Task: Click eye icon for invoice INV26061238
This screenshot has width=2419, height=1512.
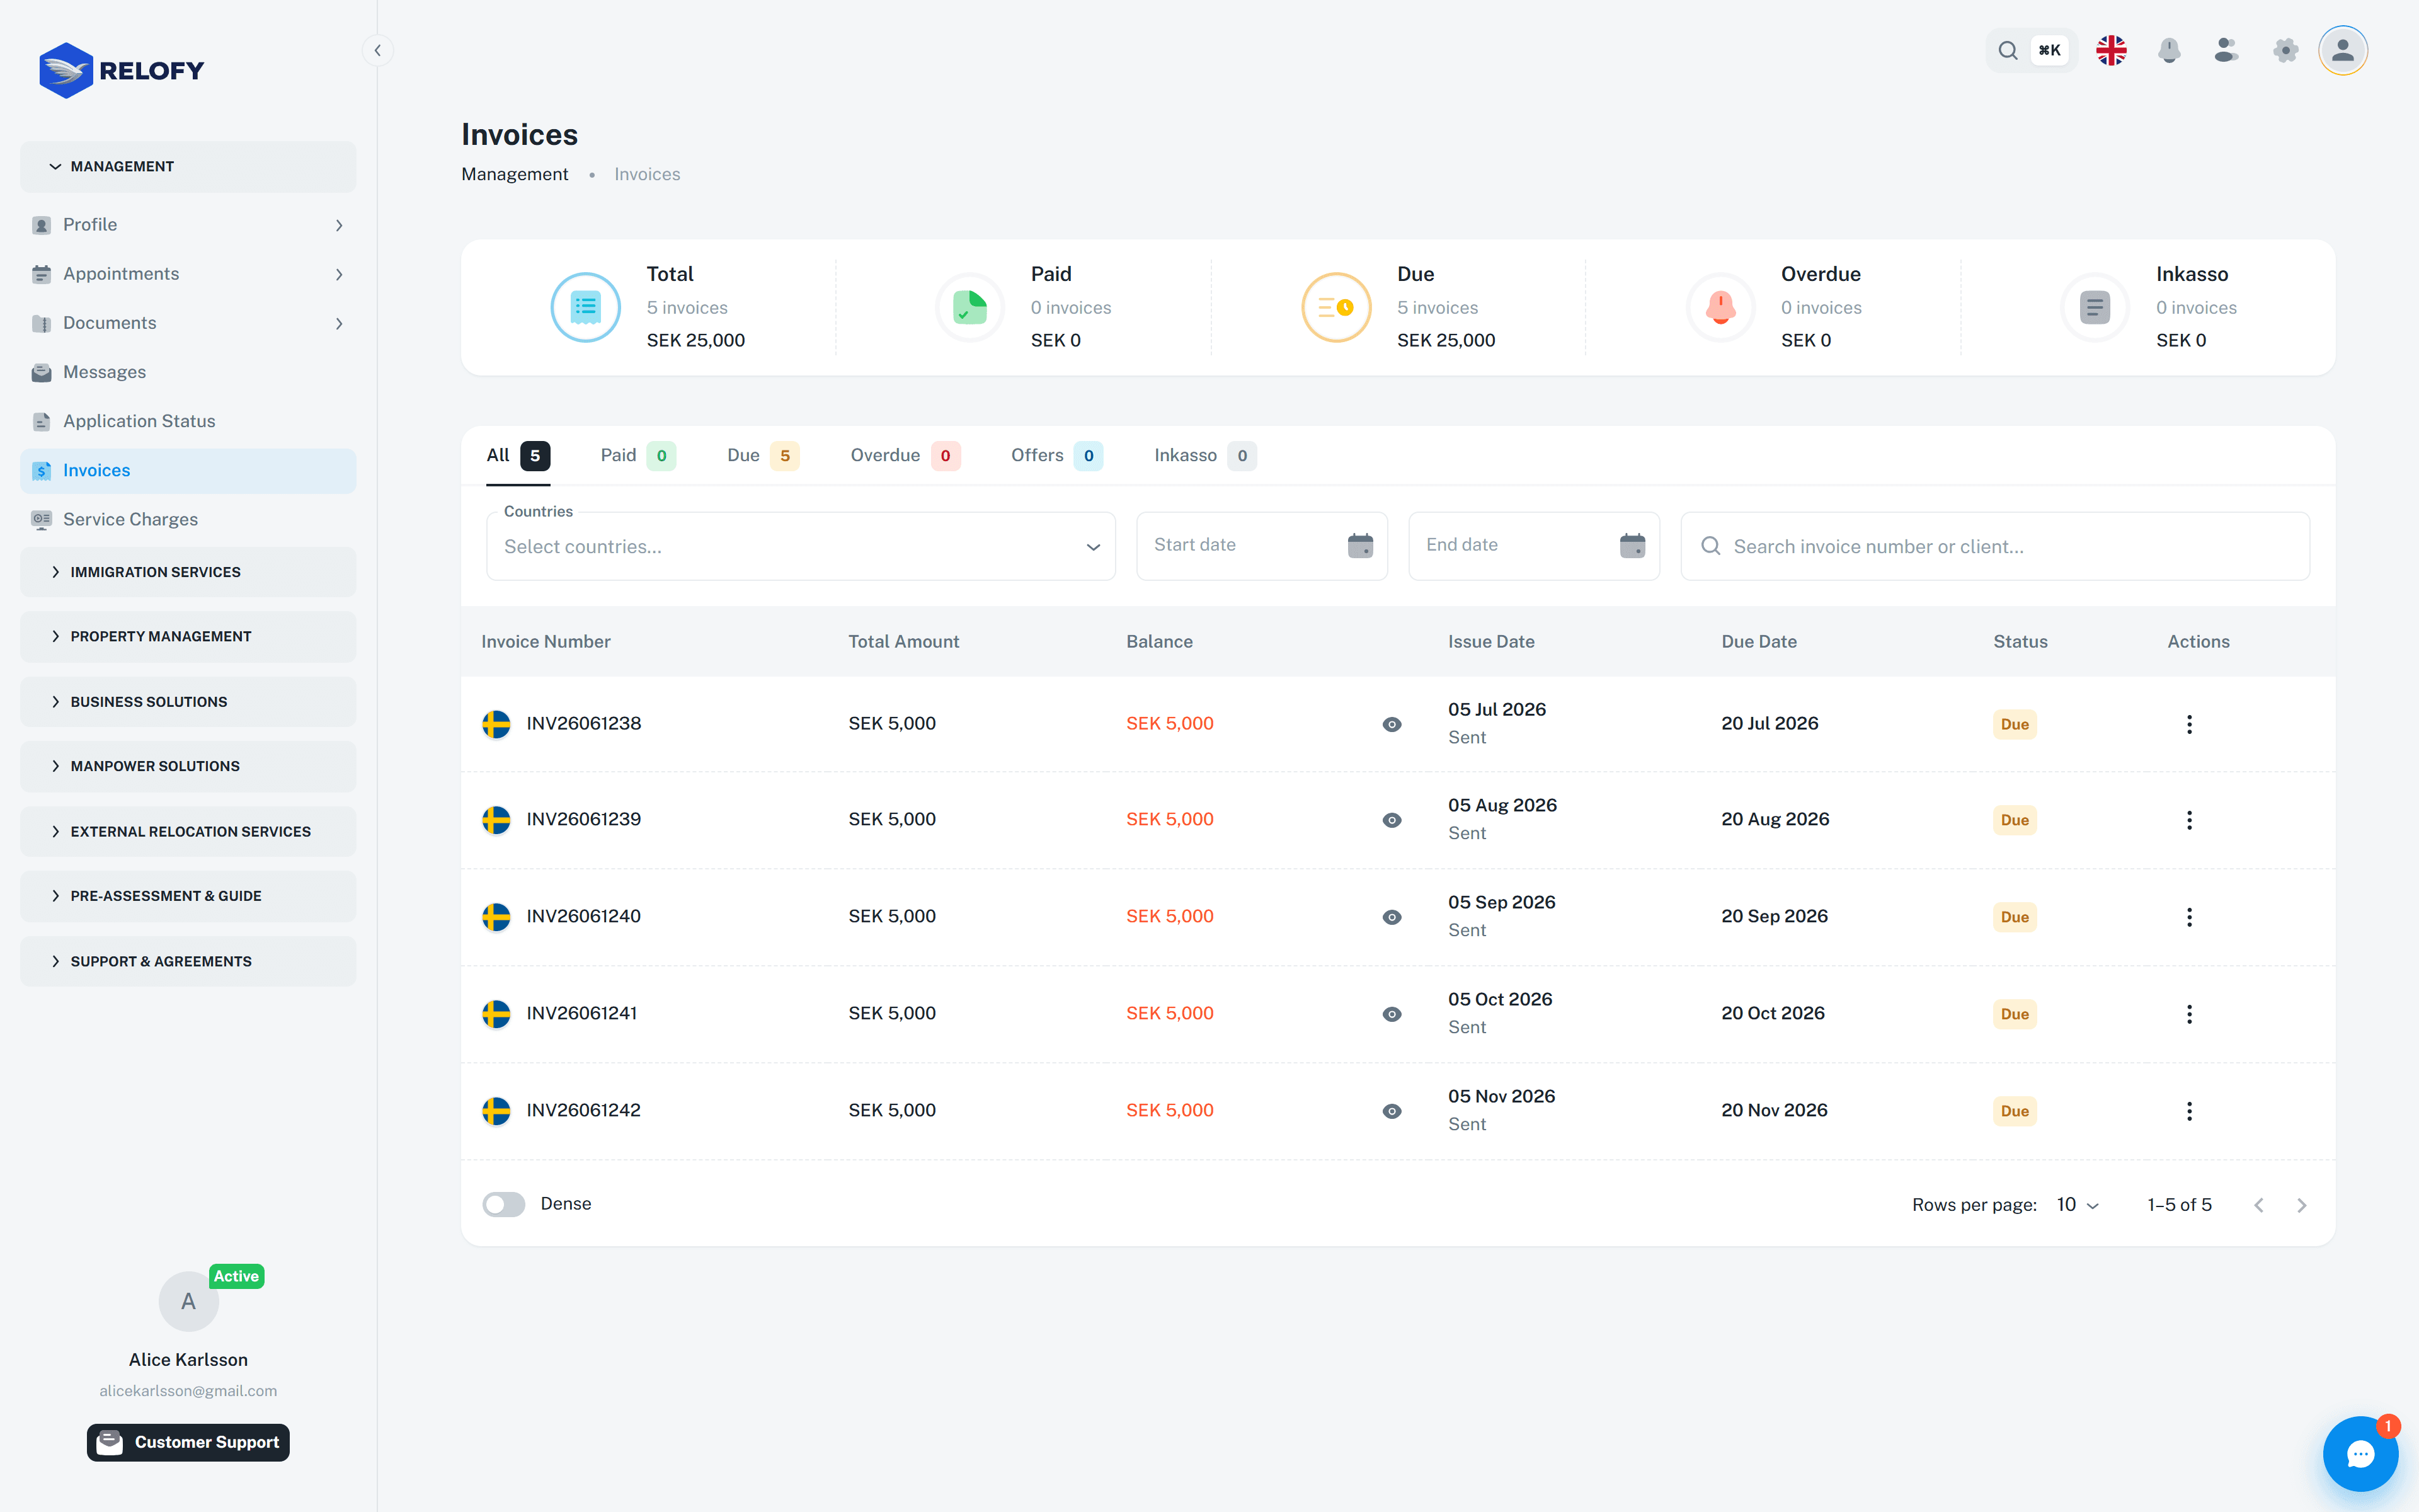Action: [1392, 724]
